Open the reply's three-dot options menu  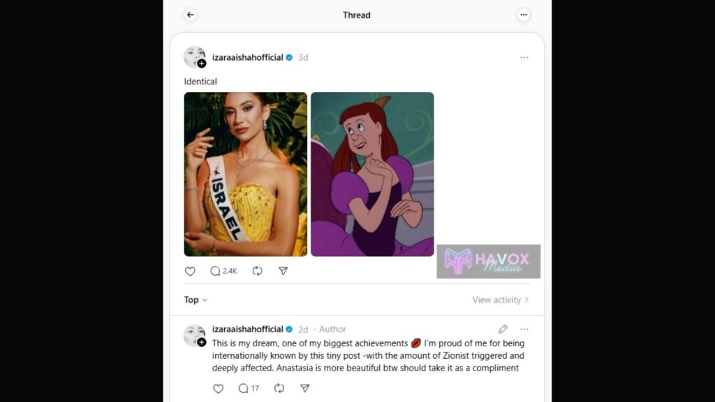[524, 329]
